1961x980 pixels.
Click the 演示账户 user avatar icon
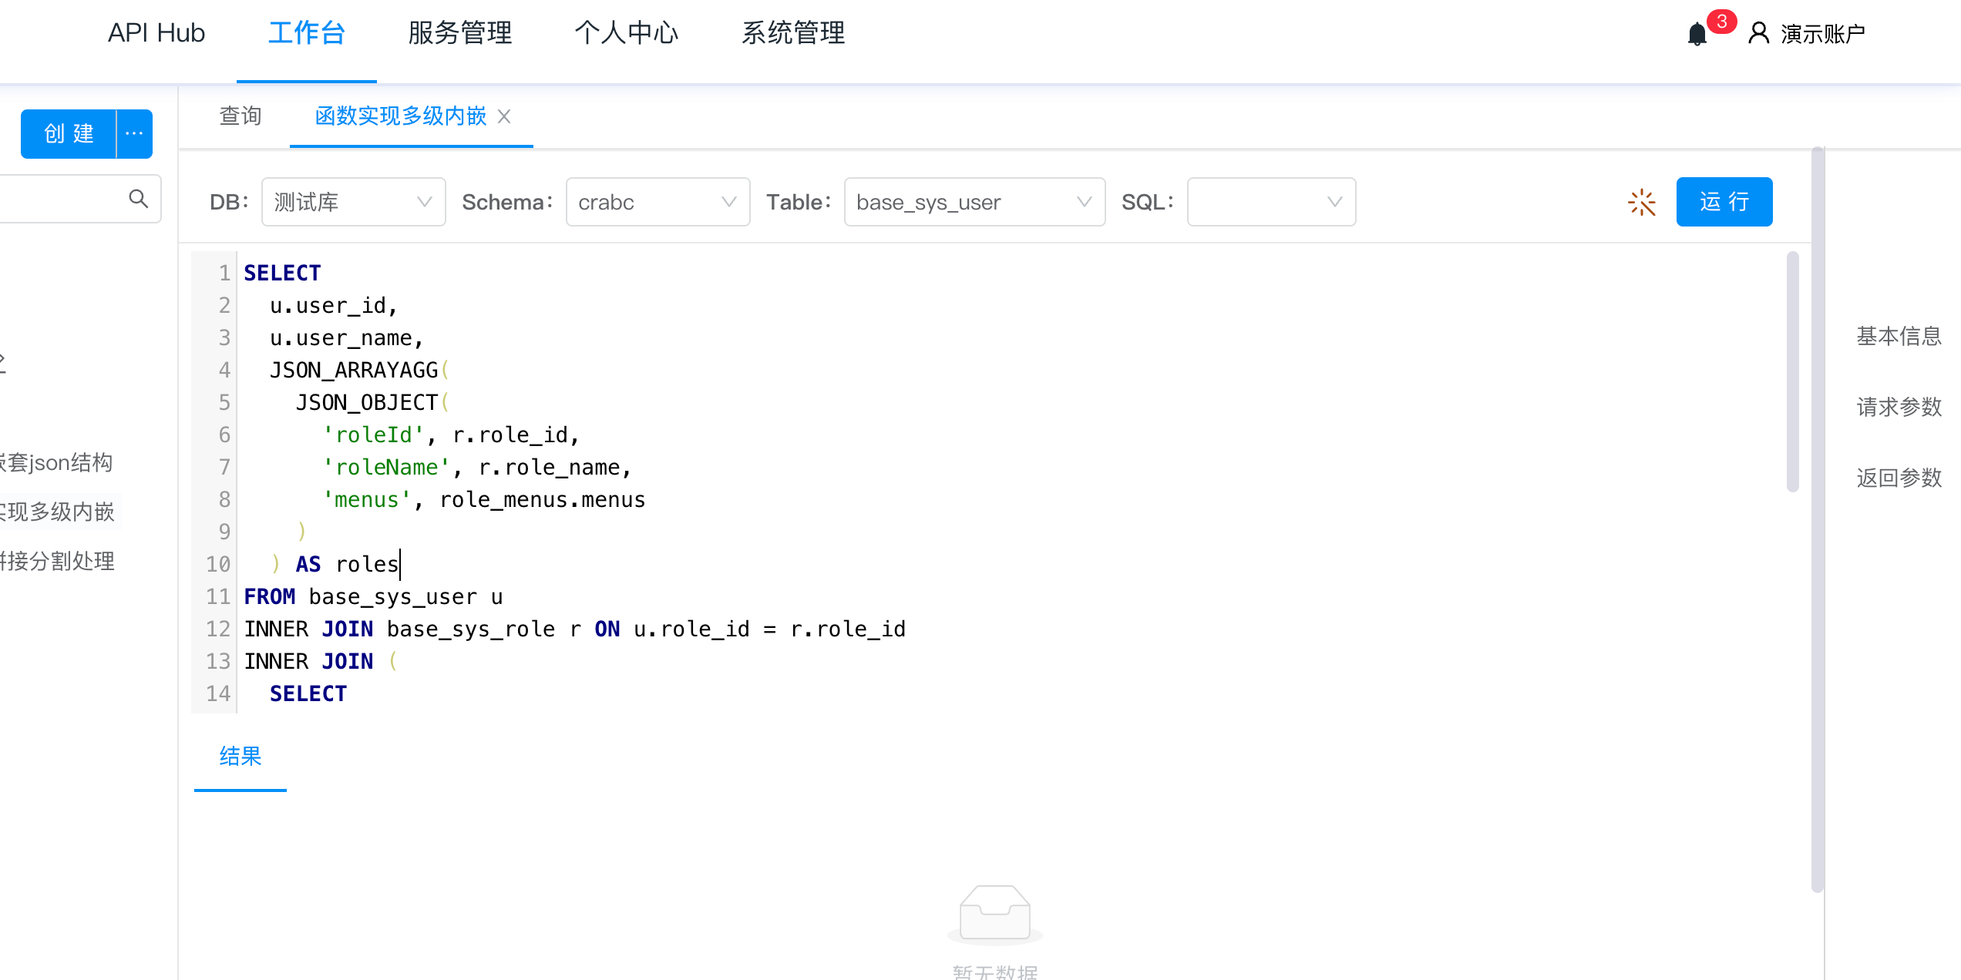pyautogui.click(x=1758, y=32)
